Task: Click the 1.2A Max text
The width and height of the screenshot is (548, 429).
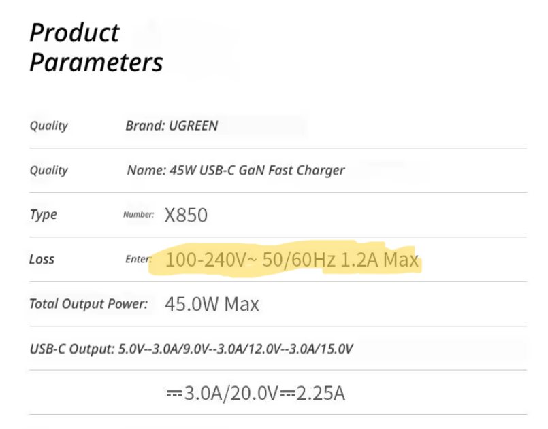Action: tap(379, 260)
